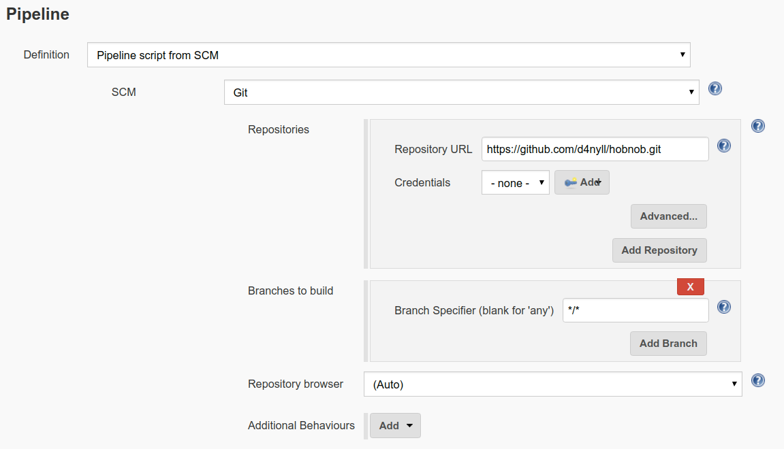Screen dimensions: 784x449
Task: Click the Additional Behaviours label
Action: pyautogui.click(x=301, y=425)
